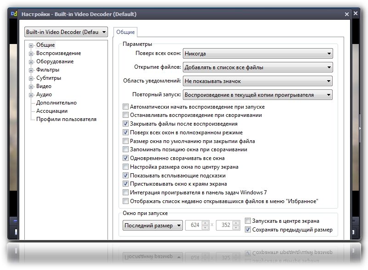
Task: Uncheck Закрывать файлы после воспроизведения
Action: tap(126, 124)
